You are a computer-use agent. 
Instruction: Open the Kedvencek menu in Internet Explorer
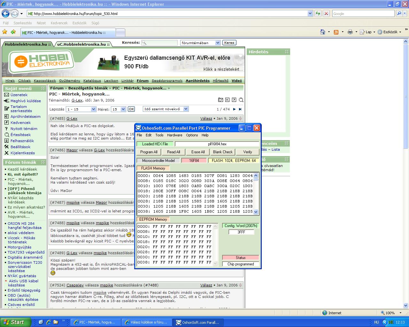(59, 23)
